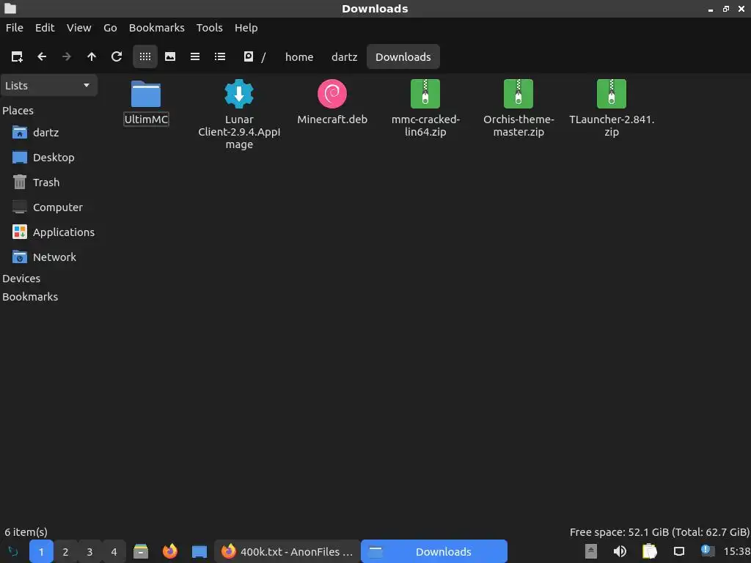Click the filesystem root disk icon
751x563 pixels.
249,57
